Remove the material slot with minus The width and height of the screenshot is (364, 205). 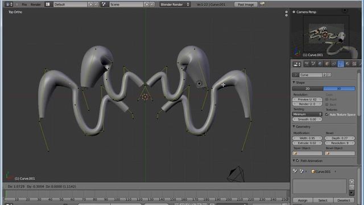351,187
